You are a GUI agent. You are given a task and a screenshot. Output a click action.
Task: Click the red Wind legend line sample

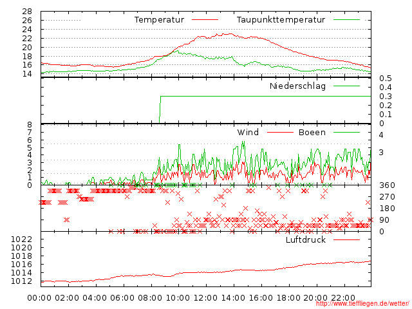pos(280,133)
